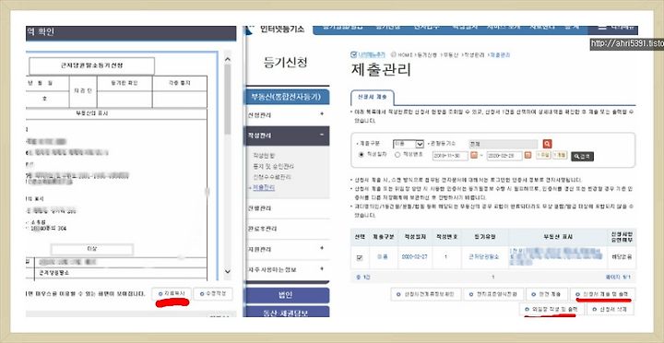Click the 검색 search button
Viewport: 664px width, 343px height.
pos(582,156)
